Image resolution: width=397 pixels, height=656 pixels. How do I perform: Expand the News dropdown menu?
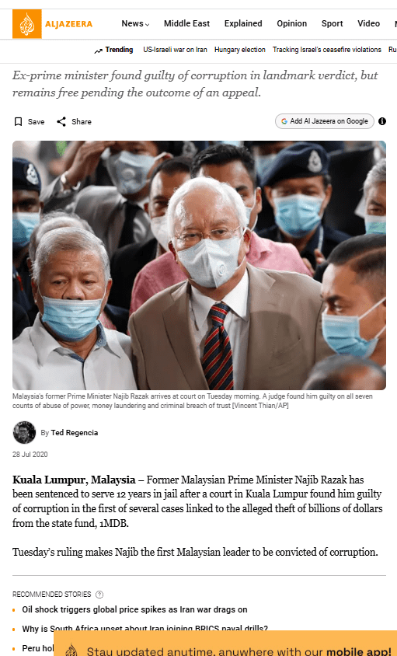[135, 24]
